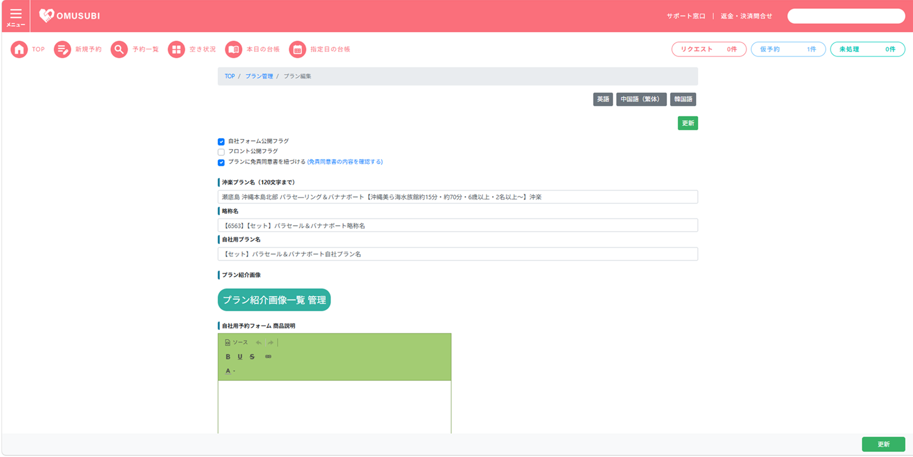This screenshot has width=913, height=457.
Task: Click the OMUSUBI heart logo
Action: coord(70,16)
